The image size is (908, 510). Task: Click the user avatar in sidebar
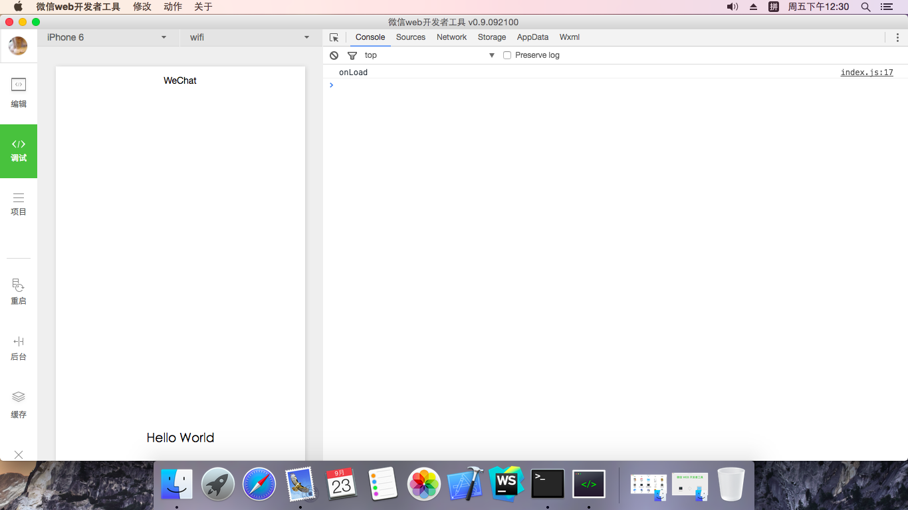pos(18,46)
